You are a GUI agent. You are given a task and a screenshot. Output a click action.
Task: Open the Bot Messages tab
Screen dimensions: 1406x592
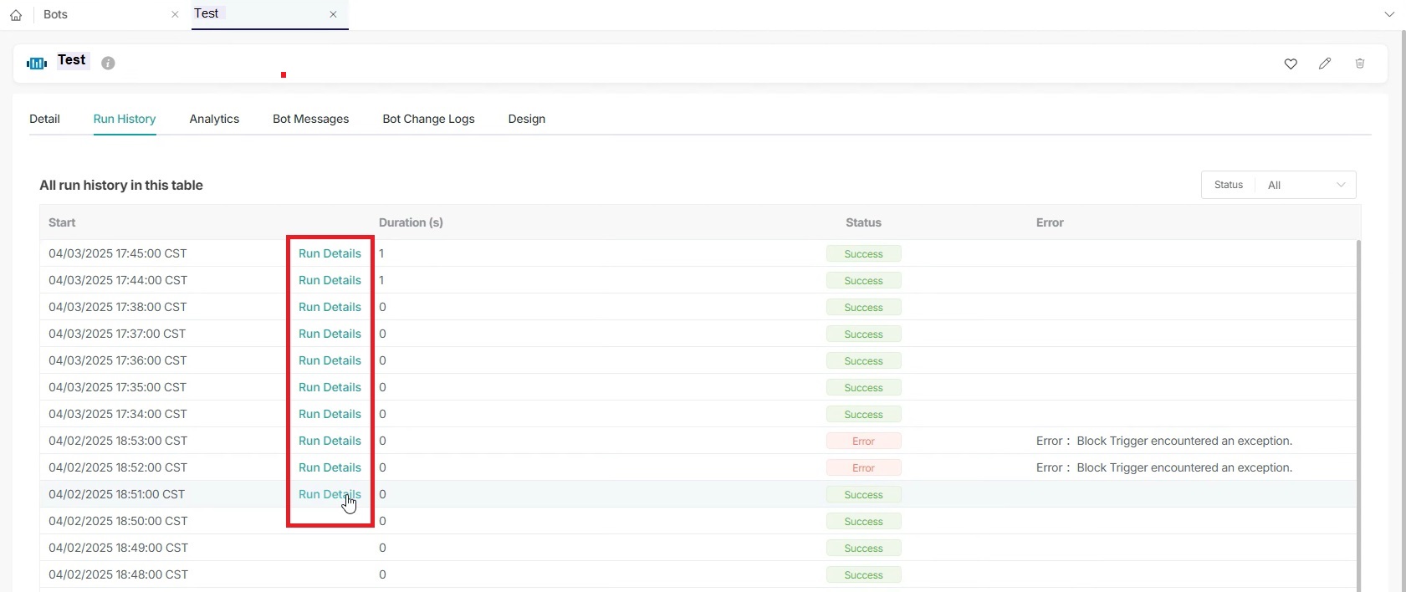(x=310, y=119)
